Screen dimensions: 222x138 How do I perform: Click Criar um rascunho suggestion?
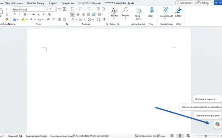tap(201, 107)
